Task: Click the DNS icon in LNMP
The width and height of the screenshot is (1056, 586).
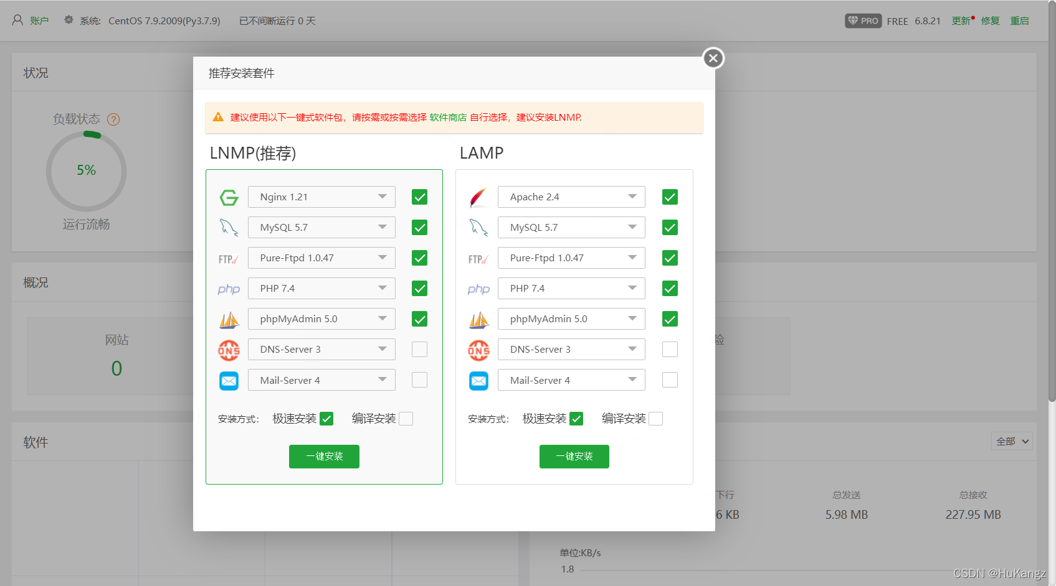Action: [229, 350]
